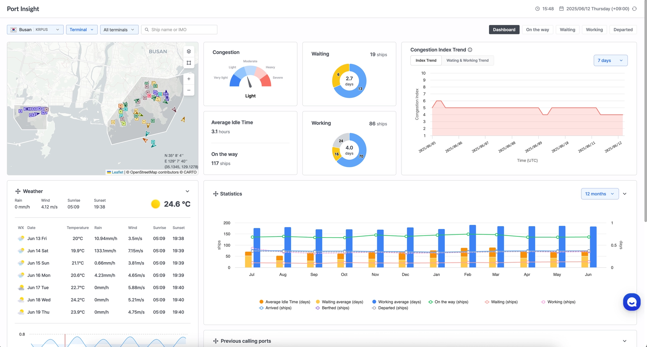647x347 pixels.
Task: Click the refresh icon beside the date
Action: pos(634,9)
